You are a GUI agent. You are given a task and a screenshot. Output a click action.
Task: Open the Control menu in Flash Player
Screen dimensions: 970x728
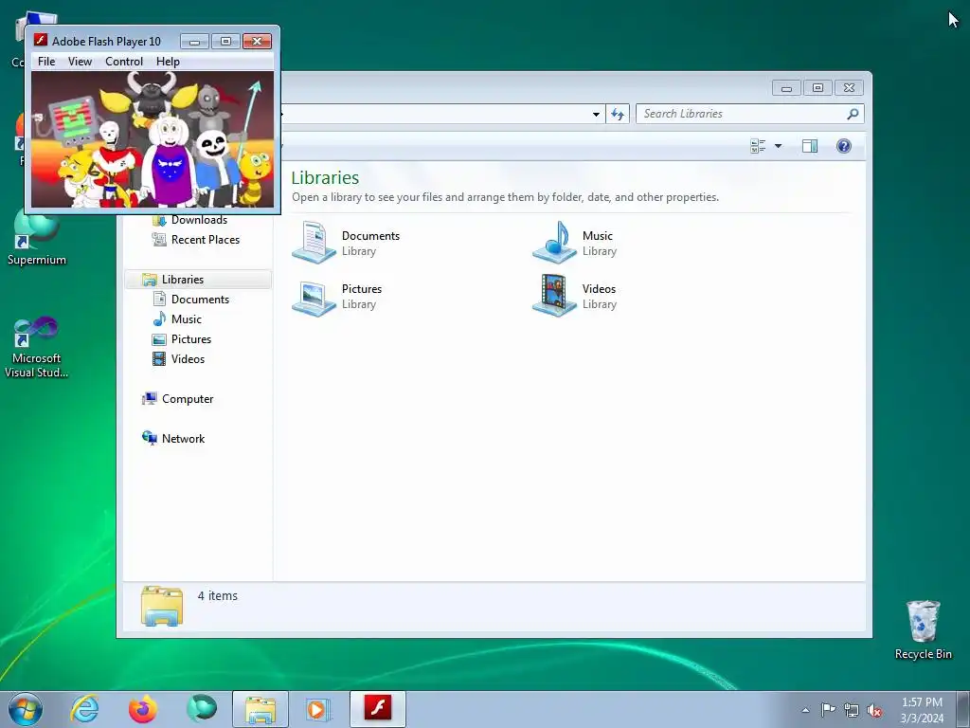tap(124, 62)
